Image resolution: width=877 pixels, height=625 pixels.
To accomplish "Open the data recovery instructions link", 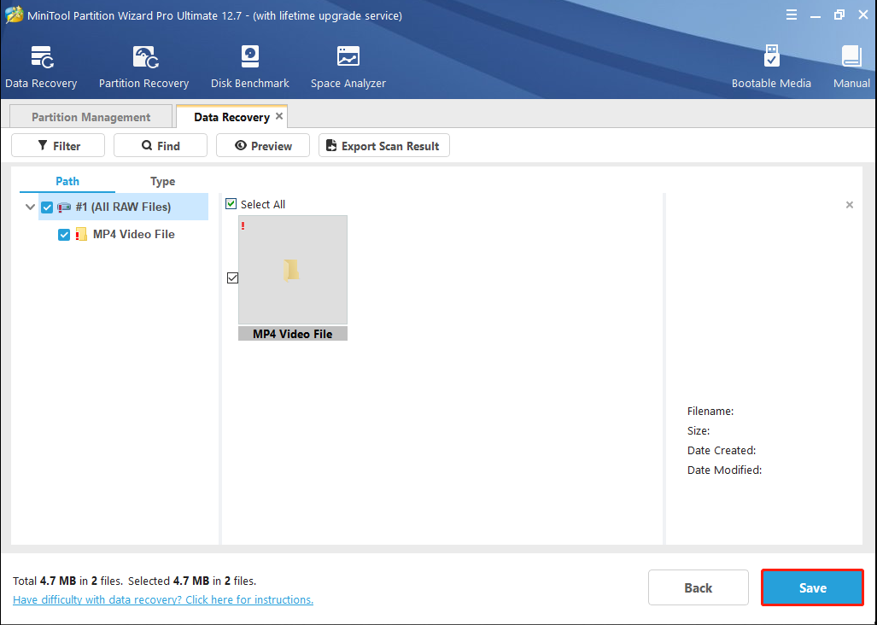I will click(163, 599).
